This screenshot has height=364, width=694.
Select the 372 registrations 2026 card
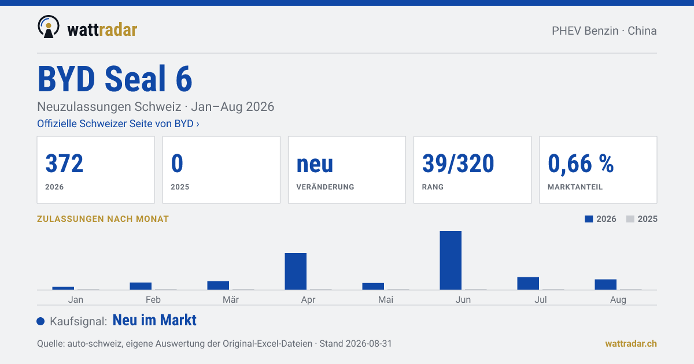pos(95,170)
